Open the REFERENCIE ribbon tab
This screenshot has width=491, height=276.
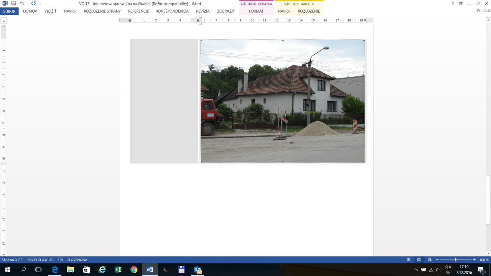pos(138,11)
